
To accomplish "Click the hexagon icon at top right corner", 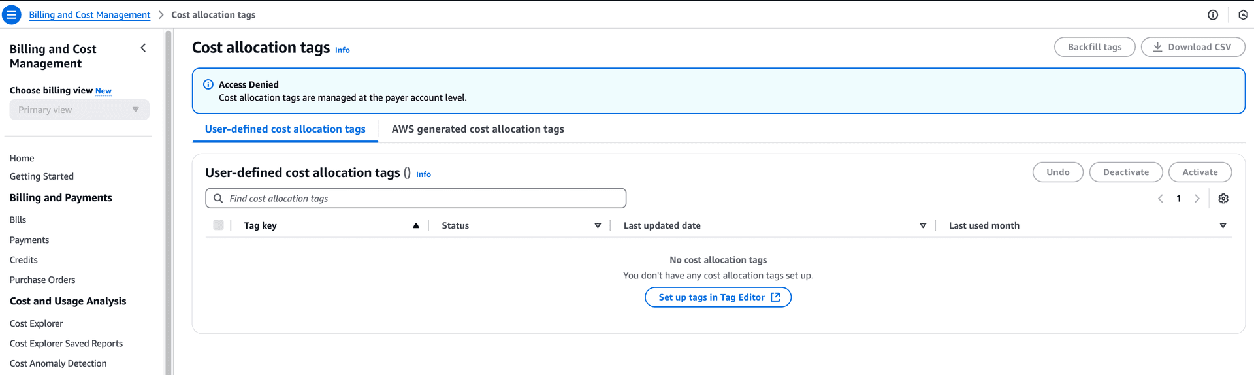I will (1243, 14).
